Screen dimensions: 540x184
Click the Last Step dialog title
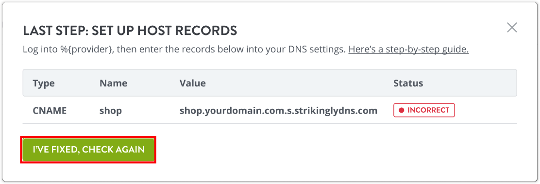pyautogui.click(x=130, y=31)
